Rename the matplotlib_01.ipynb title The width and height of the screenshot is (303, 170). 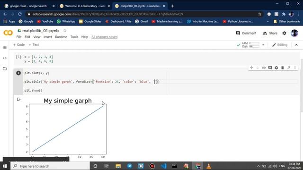click(x=40, y=30)
